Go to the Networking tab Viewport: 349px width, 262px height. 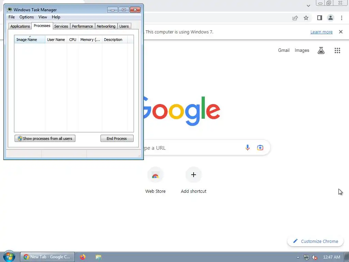click(x=106, y=26)
